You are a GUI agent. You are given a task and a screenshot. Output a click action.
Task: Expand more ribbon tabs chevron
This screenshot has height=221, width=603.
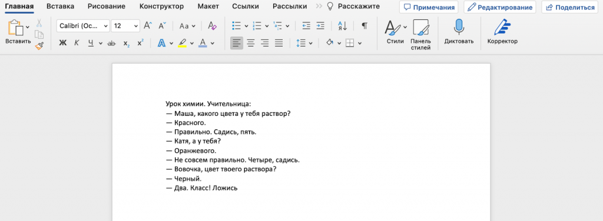pos(319,6)
